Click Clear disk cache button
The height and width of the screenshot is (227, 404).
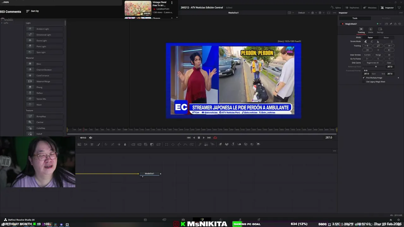tap(389, 63)
